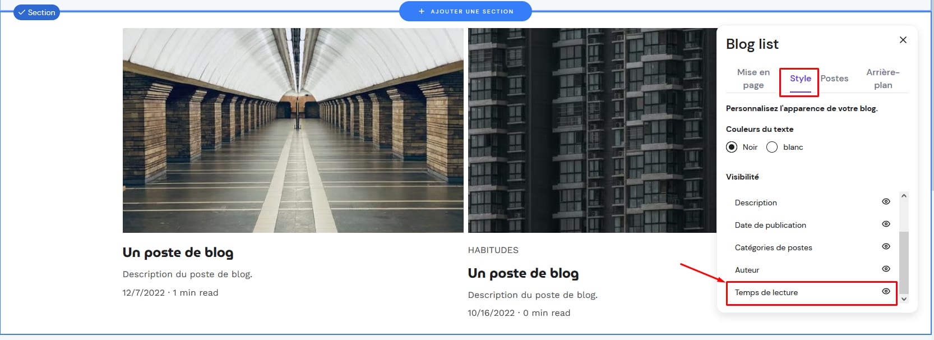Click the Section label badge
934x340 pixels.
(36, 12)
